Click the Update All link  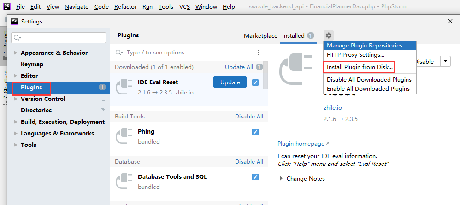click(239, 67)
